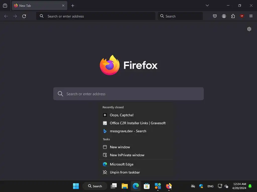
Task: Minimize the Firefox window
Action: coord(228,5)
